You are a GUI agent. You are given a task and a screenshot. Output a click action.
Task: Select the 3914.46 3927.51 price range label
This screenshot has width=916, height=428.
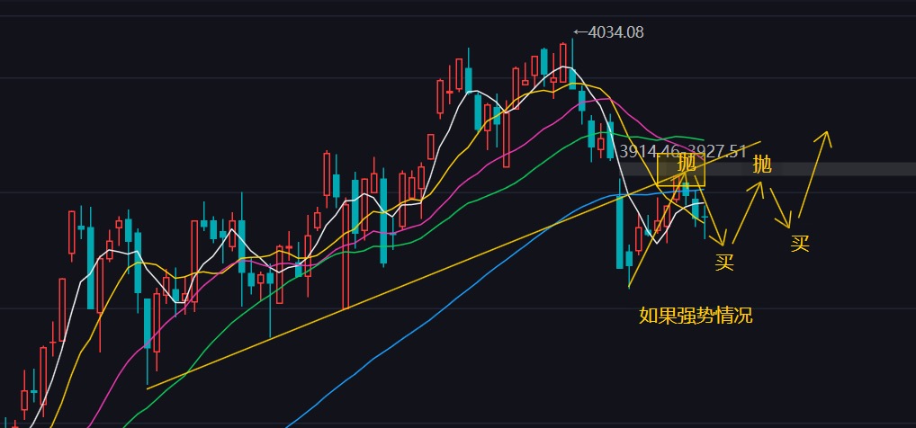pos(683,152)
